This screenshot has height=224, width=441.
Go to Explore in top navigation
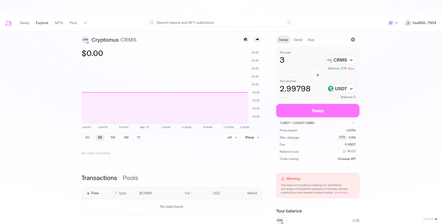tap(42, 23)
